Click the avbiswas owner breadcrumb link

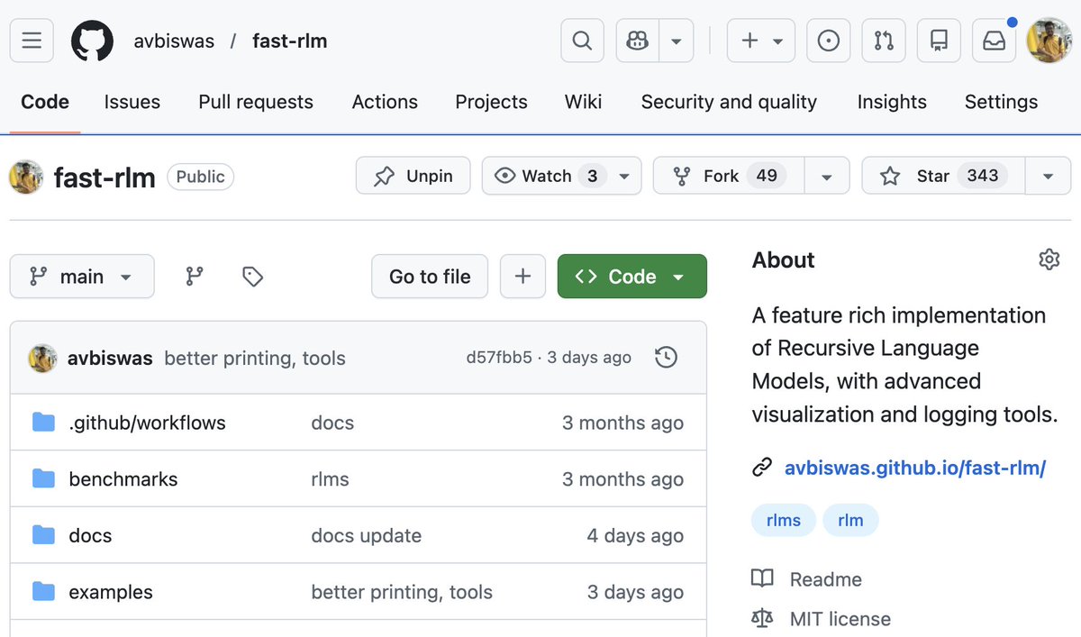174,41
